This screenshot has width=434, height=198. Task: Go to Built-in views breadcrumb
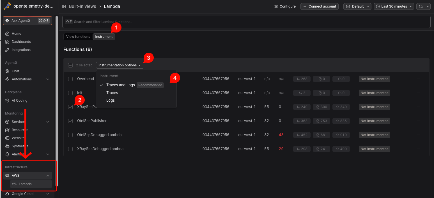point(82,6)
